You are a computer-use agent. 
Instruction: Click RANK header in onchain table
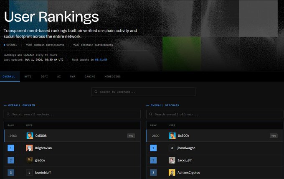11,125
